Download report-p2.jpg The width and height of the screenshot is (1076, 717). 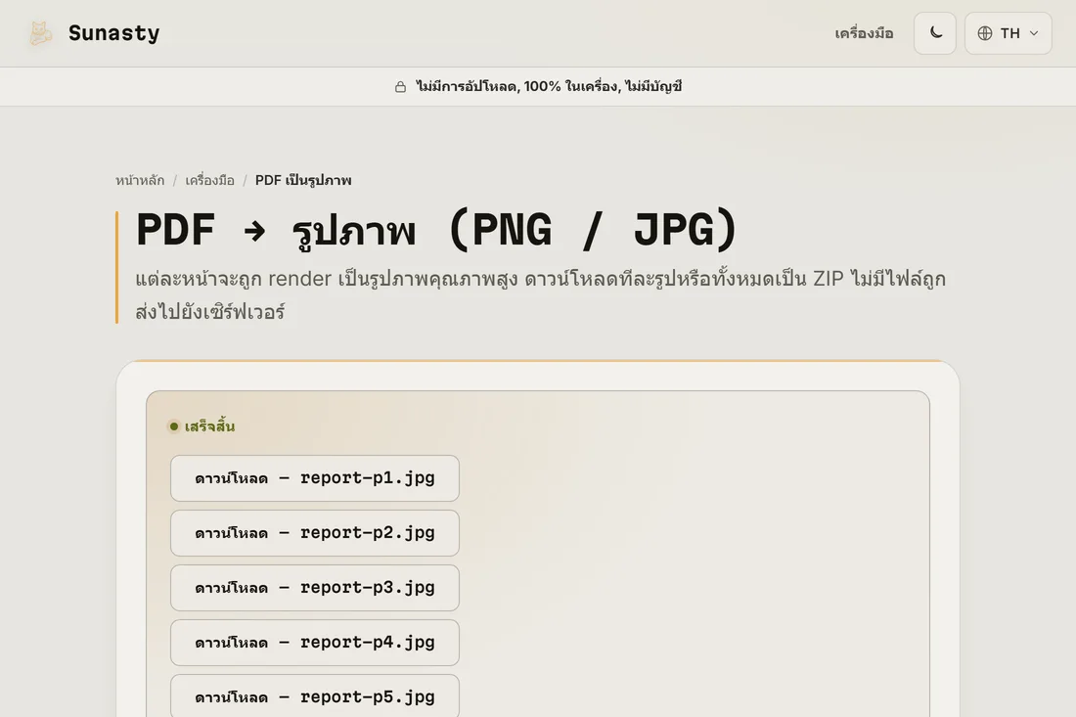click(x=315, y=533)
